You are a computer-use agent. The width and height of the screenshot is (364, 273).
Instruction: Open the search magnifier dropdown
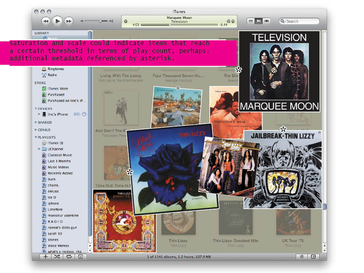283,21
